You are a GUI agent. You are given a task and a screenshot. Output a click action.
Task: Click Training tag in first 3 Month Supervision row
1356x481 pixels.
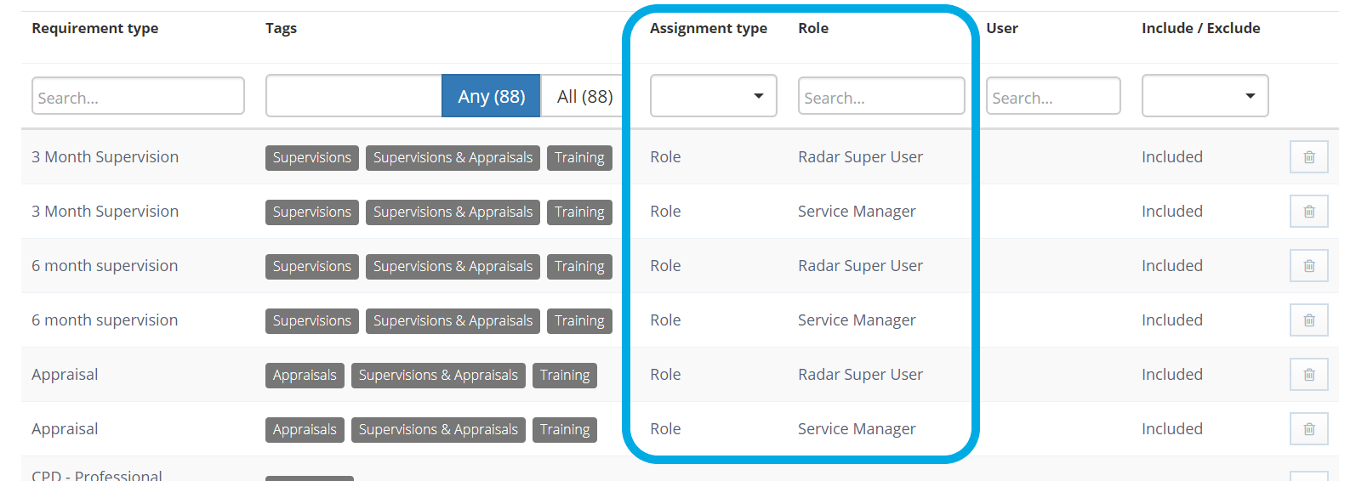579,157
